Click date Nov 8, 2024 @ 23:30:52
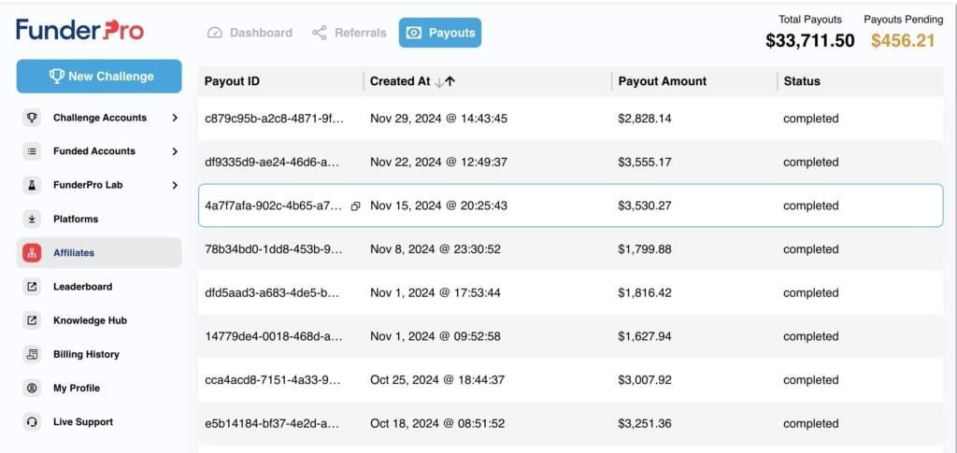 [436, 249]
